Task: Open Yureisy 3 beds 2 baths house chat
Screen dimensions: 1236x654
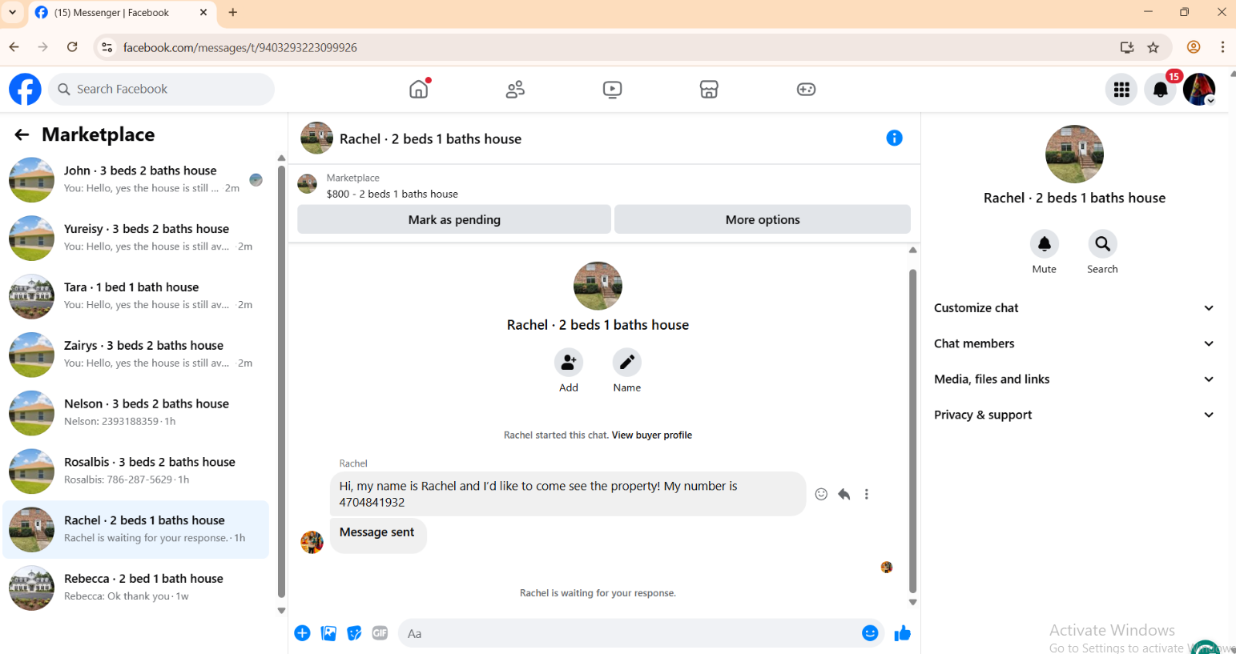Action: [136, 238]
